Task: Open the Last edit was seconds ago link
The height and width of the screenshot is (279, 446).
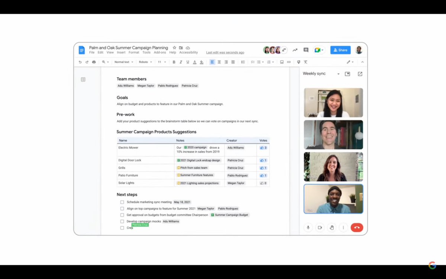Action: [x=225, y=52]
